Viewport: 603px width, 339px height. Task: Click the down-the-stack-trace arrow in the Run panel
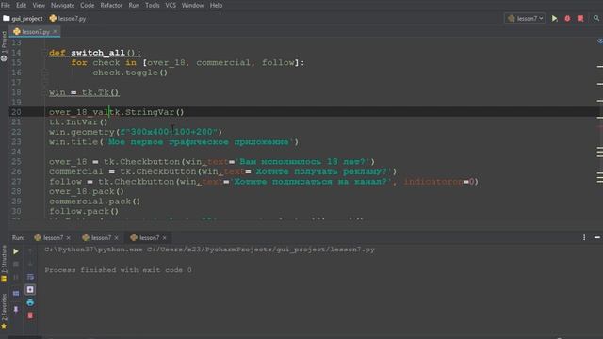click(x=30, y=265)
